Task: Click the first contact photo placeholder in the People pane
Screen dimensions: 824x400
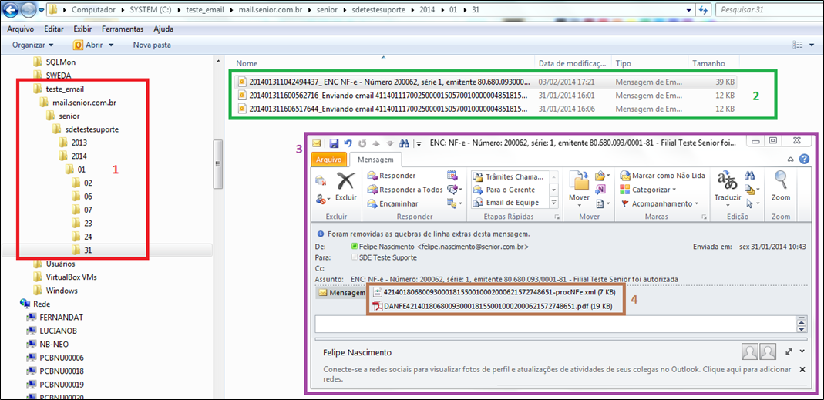Action: 750,351
